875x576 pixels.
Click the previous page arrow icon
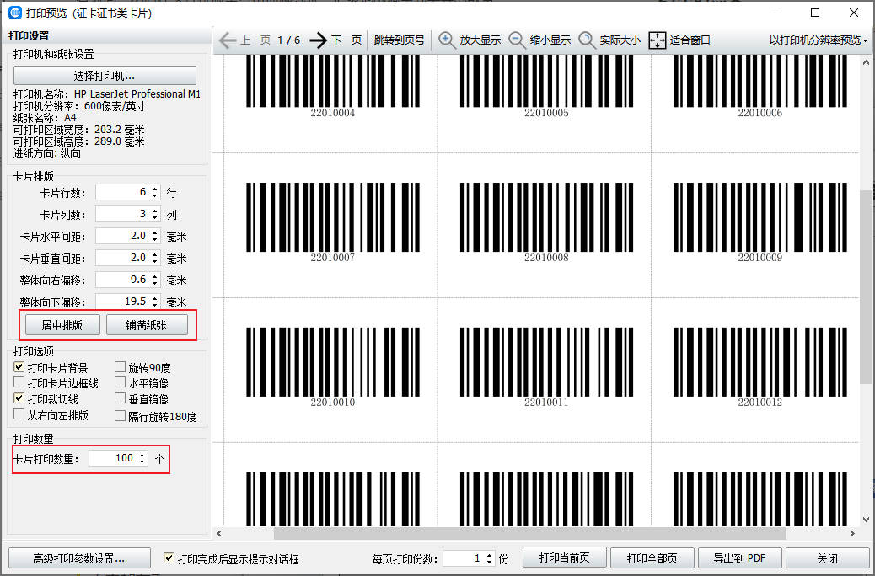click(x=228, y=40)
